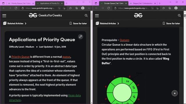Close the Deque Set 1 tab
Viewport: 186px width, 104px height.
(x=155, y=3)
